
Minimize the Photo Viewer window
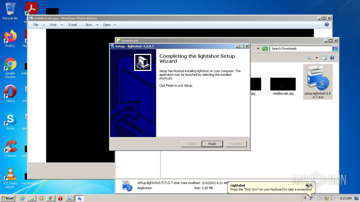319,18
